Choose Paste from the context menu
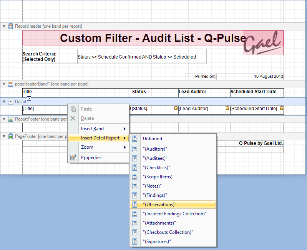 pos(98,109)
